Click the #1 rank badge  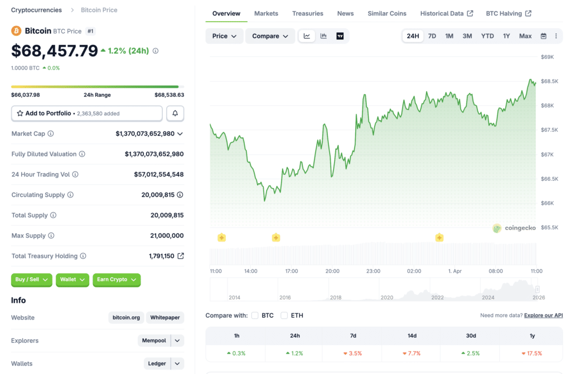pos(90,31)
